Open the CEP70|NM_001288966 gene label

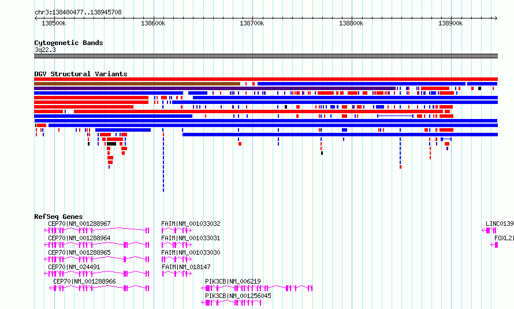[84, 281]
